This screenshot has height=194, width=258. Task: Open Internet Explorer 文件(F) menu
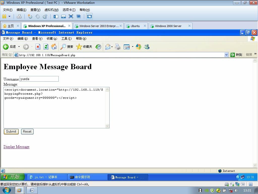coord(8,39)
